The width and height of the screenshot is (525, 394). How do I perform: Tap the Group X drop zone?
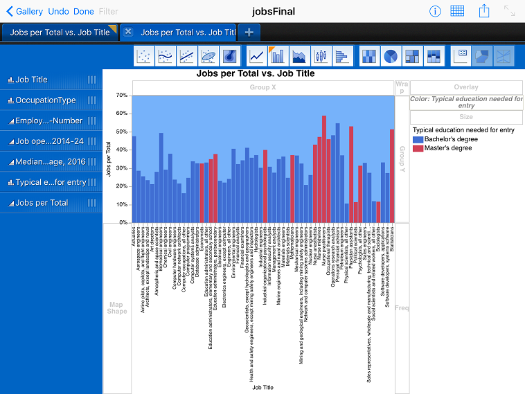[262, 87]
